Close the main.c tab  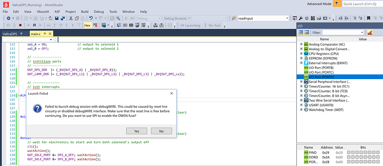50,34
